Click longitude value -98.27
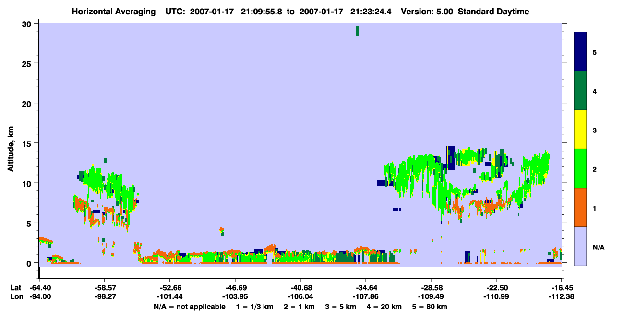The width and height of the screenshot is (624, 320). coord(105,296)
